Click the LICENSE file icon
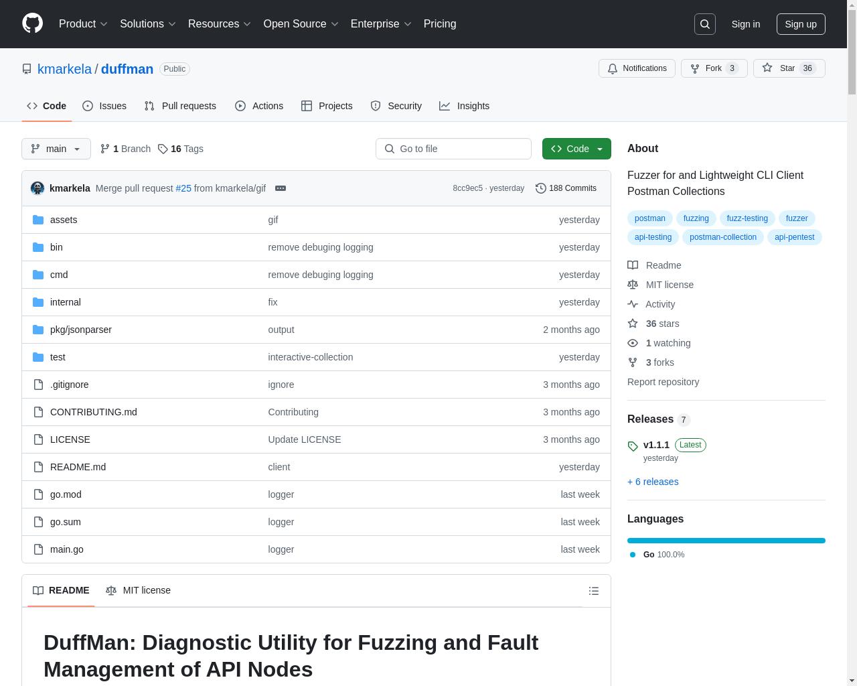The height and width of the screenshot is (686, 857). point(38,439)
